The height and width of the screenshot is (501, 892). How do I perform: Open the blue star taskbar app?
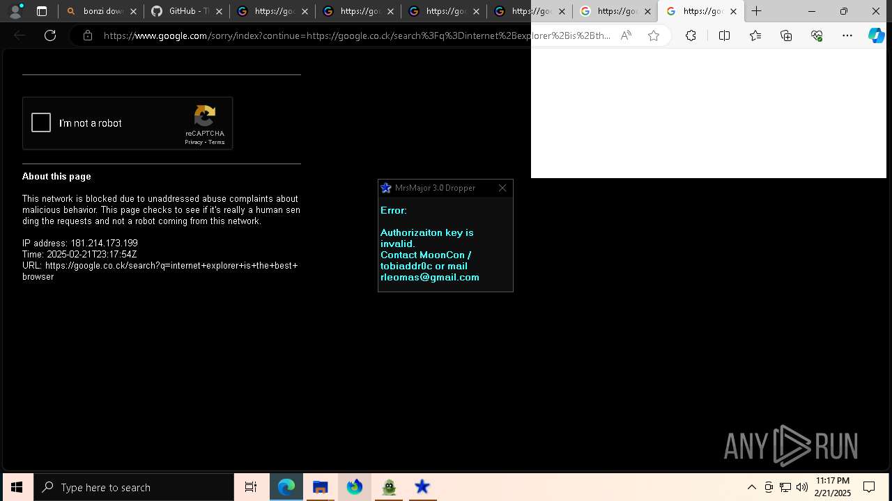click(422, 487)
